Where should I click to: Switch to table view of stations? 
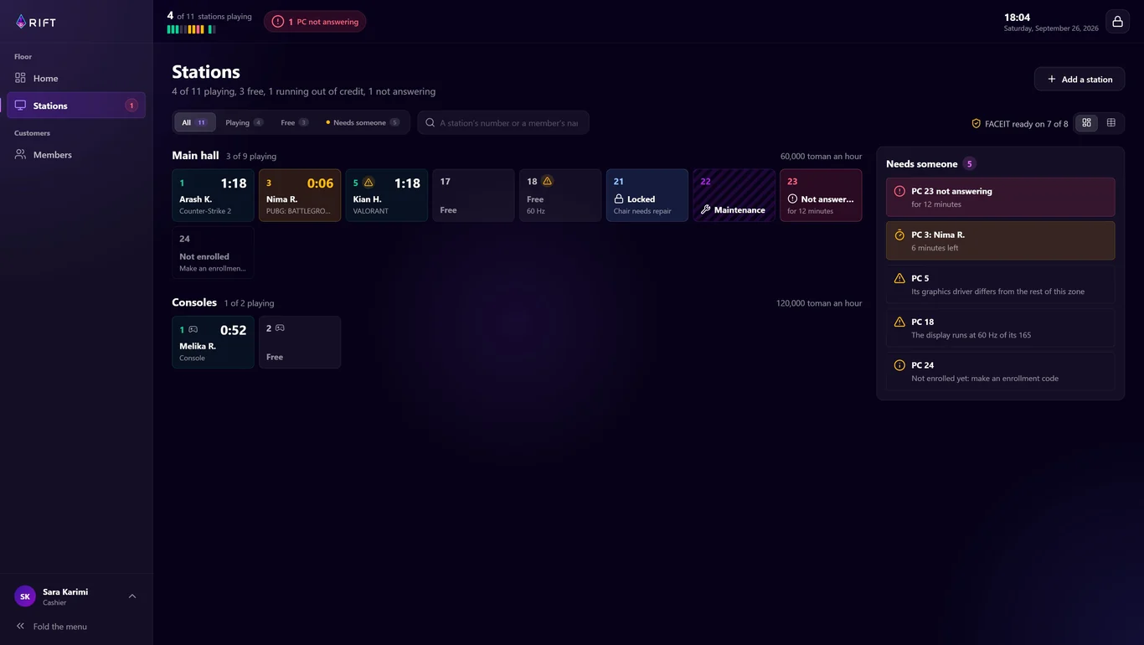[x=1111, y=123]
